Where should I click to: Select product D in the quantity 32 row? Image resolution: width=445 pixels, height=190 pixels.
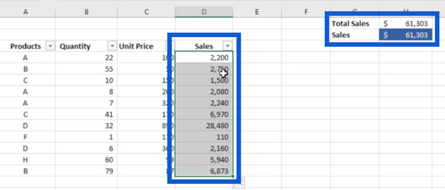[x=26, y=126]
